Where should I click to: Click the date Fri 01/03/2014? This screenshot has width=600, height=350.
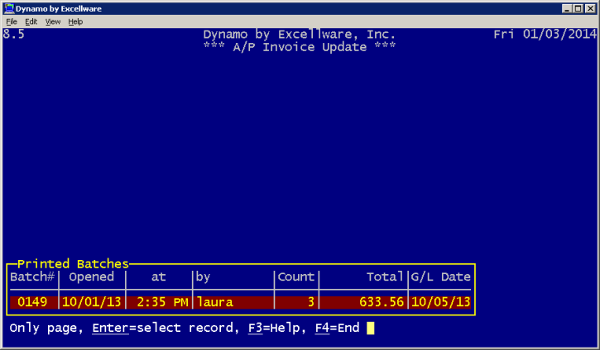click(x=545, y=35)
